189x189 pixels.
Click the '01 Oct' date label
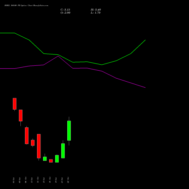click(14, 180)
